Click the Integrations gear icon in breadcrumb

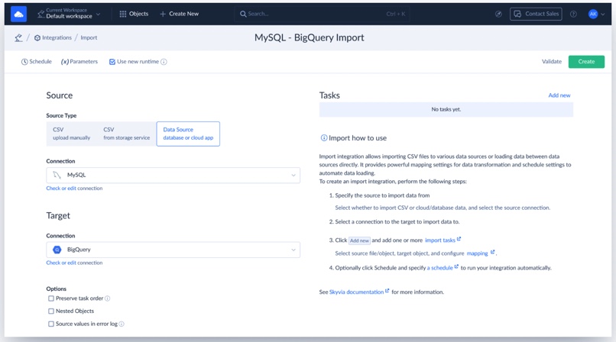click(37, 37)
